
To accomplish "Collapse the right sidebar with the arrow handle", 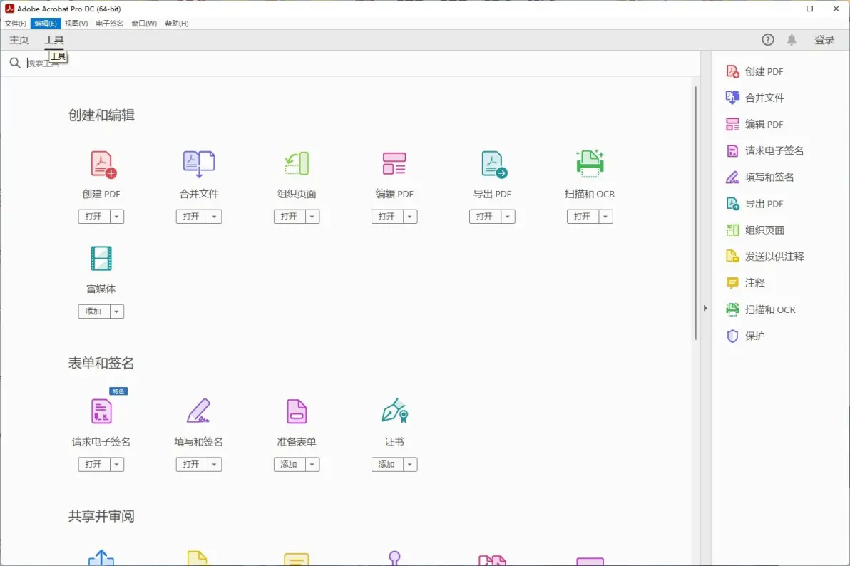I will coord(705,308).
